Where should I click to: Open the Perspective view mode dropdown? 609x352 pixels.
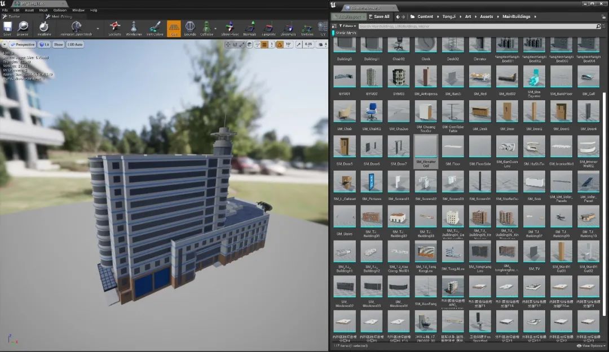click(x=23, y=44)
